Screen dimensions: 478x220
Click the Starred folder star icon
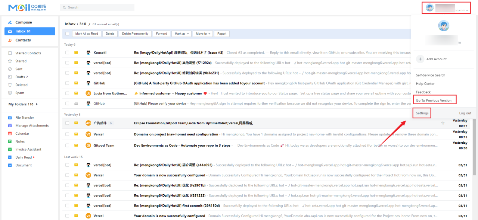point(10,61)
